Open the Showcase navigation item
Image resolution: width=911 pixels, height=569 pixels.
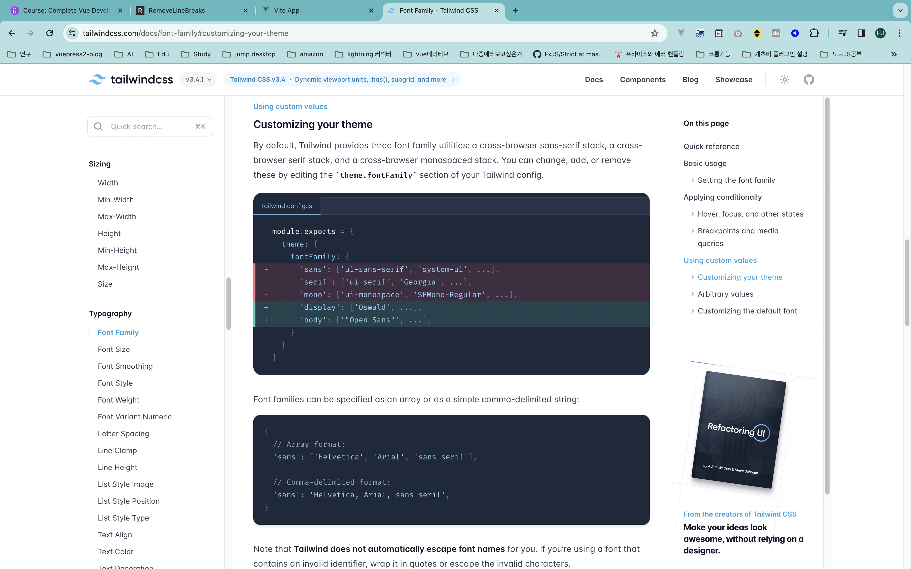[734, 79]
